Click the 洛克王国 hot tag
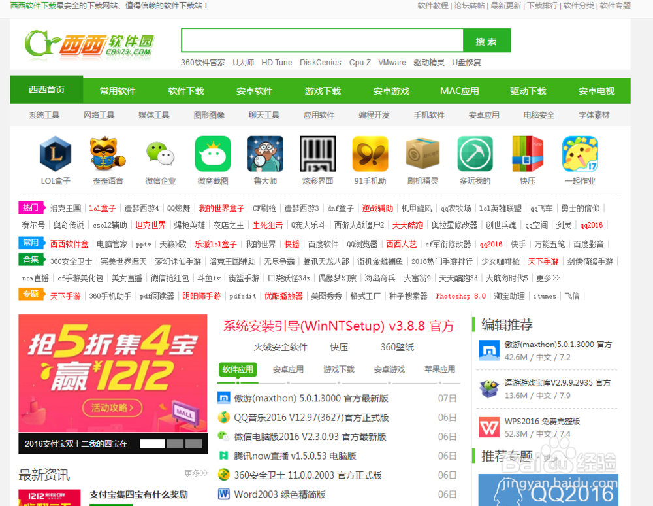This screenshot has width=653, height=506. [x=65, y=208]
